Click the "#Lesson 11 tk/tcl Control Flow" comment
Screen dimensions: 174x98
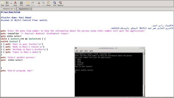click(24, 20)
